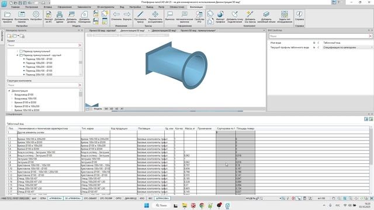Switch to the A4 layout tab
This screenshot has width=374, height=210.
(x=106, y=109)
